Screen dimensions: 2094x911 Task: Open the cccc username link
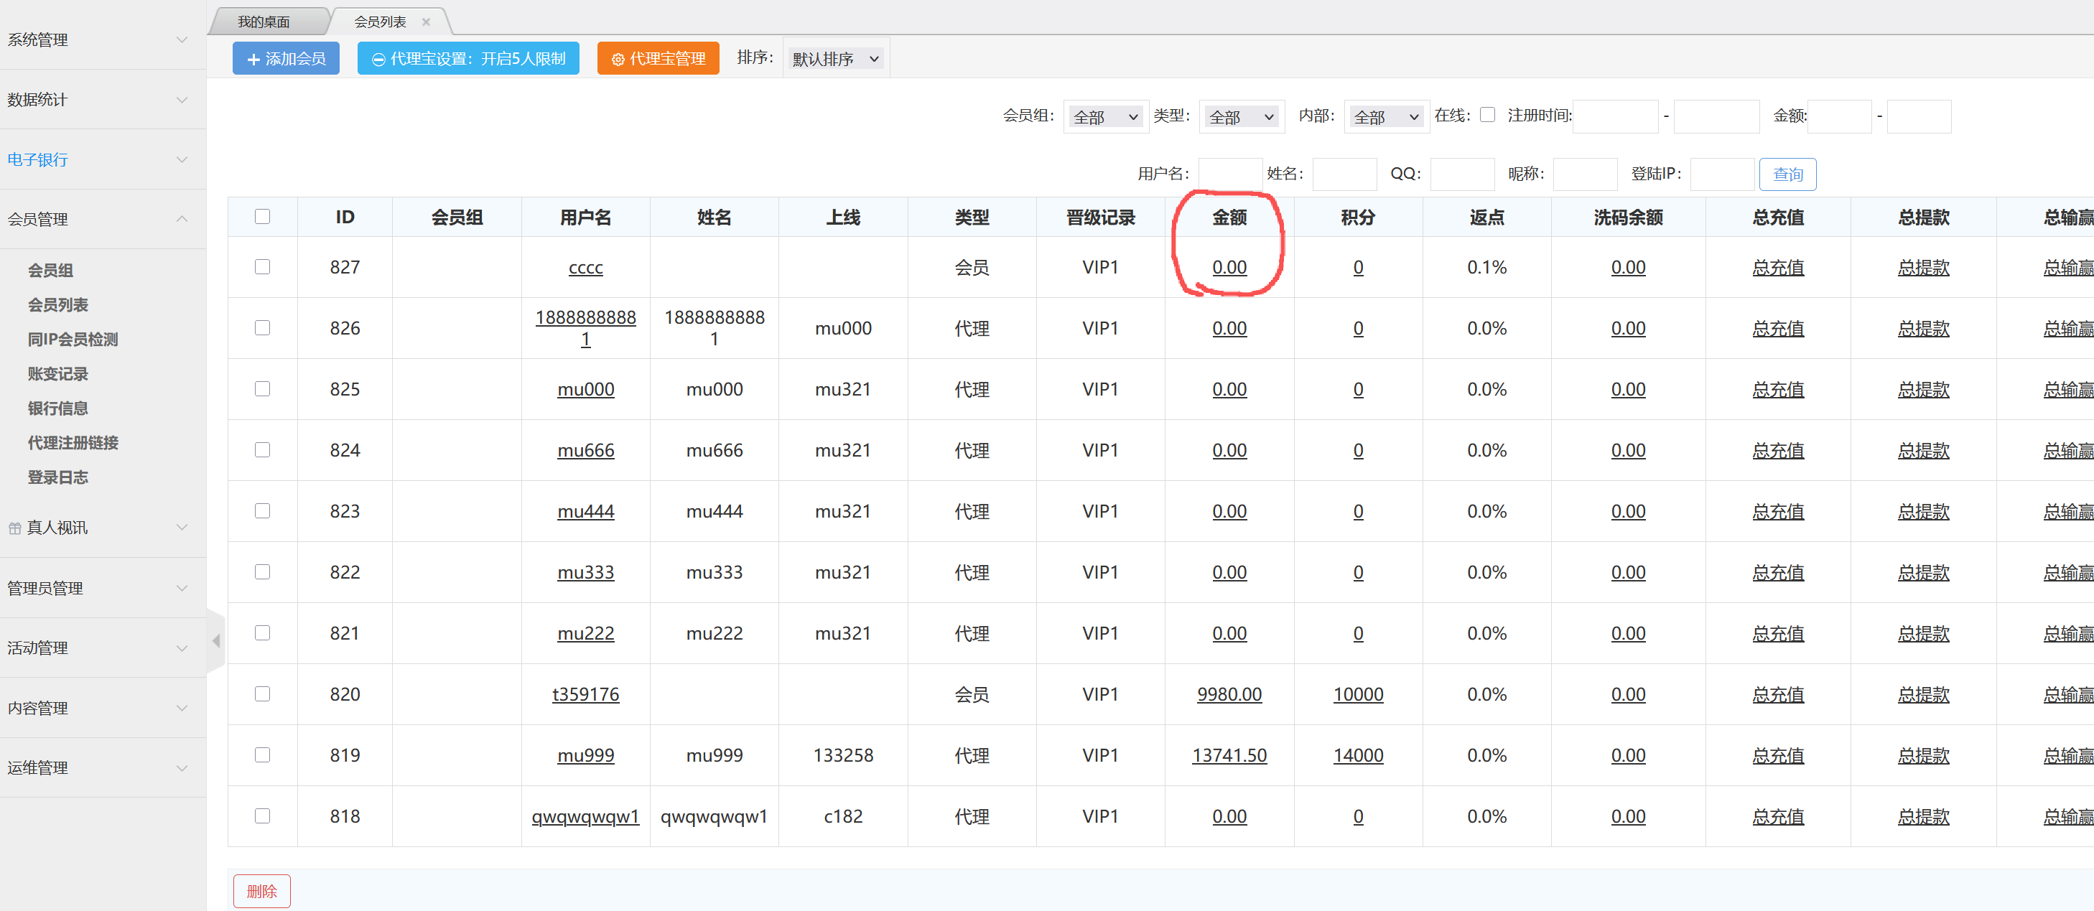[585, 266]
